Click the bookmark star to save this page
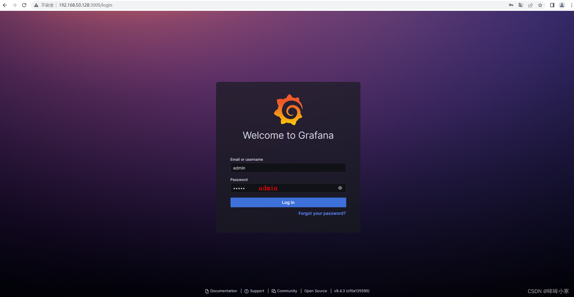Image resolution: width=574 pixels, height=297 pixels. click(540, 5)
